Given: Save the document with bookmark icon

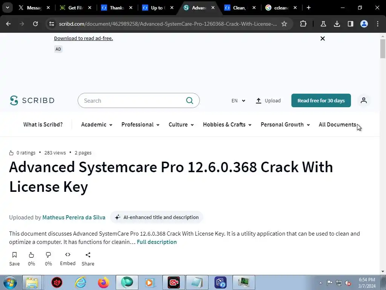Looking at the screenshot, I should click(14, 255).
